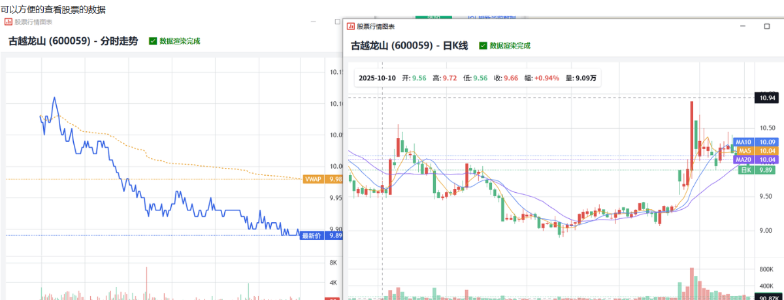The height and width of the screenshot is (300, 784).
Task: Click the 2025-10-10 date in the tooltip
Action: point(377,78)
